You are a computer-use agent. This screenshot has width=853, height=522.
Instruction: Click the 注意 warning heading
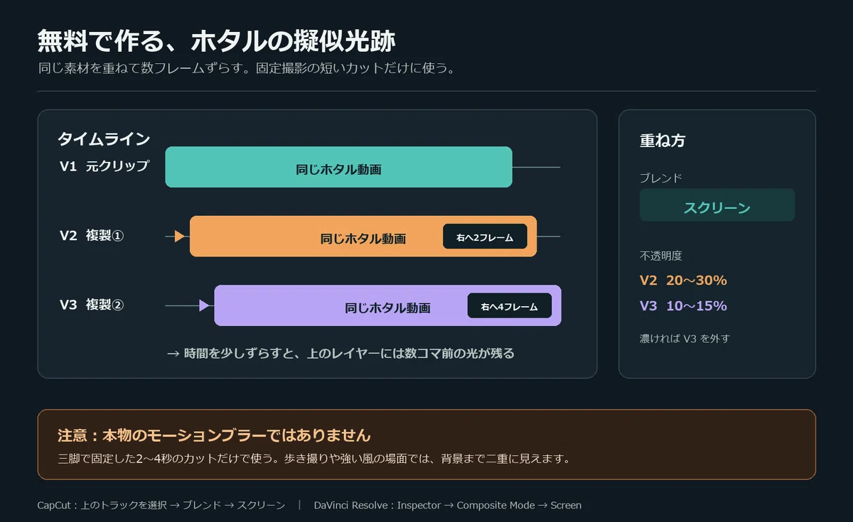point(214,435)
